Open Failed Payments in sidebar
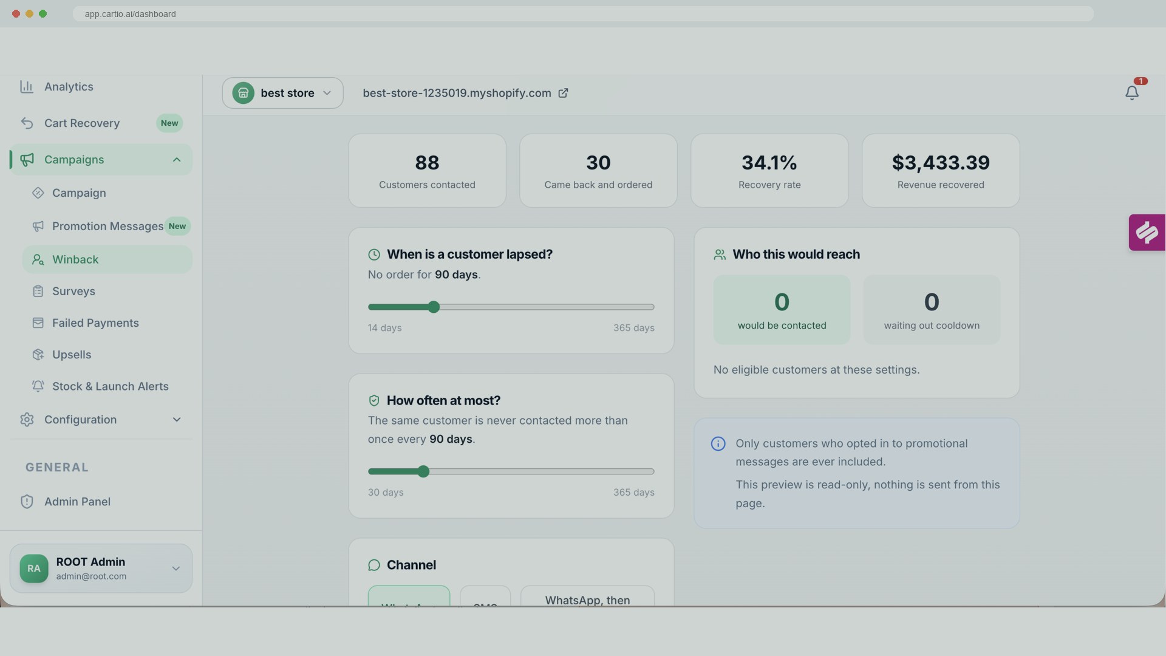Viewport: 1166px width, 656px height. point(107,323)
